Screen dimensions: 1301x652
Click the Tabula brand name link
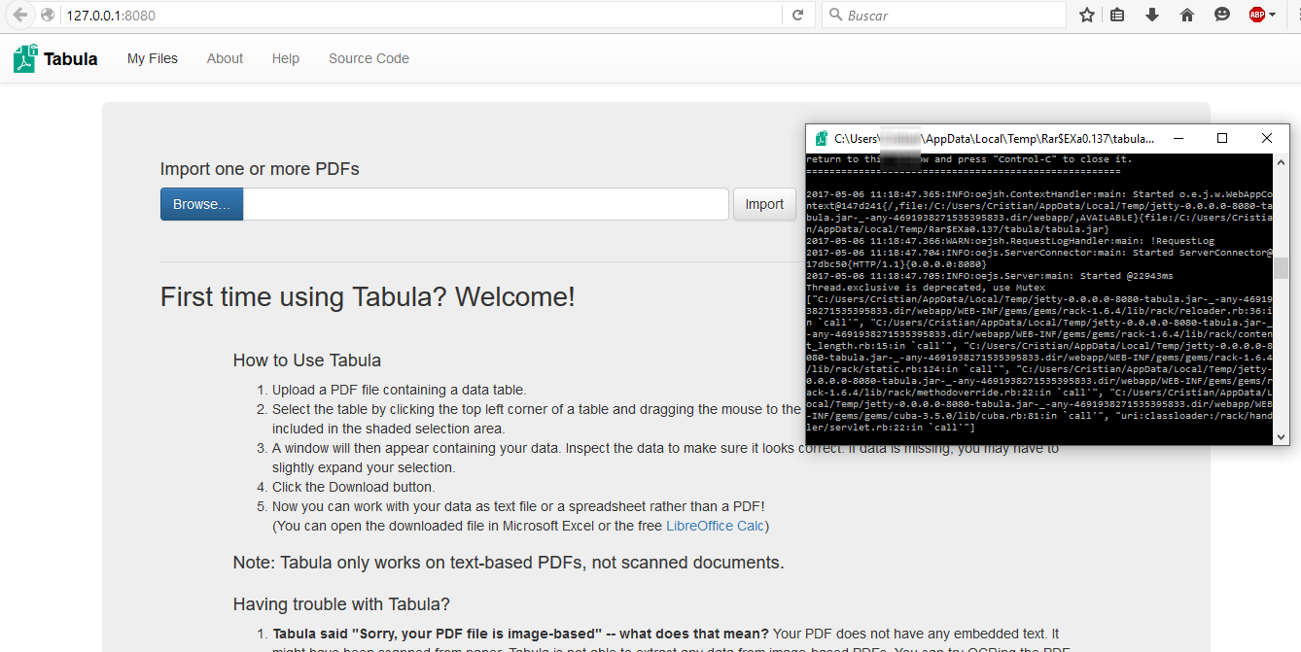(71, 59)
